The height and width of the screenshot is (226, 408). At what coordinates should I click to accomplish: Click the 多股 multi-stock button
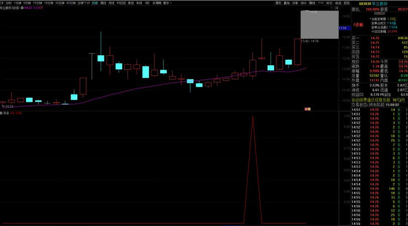(x=295, y=3)
